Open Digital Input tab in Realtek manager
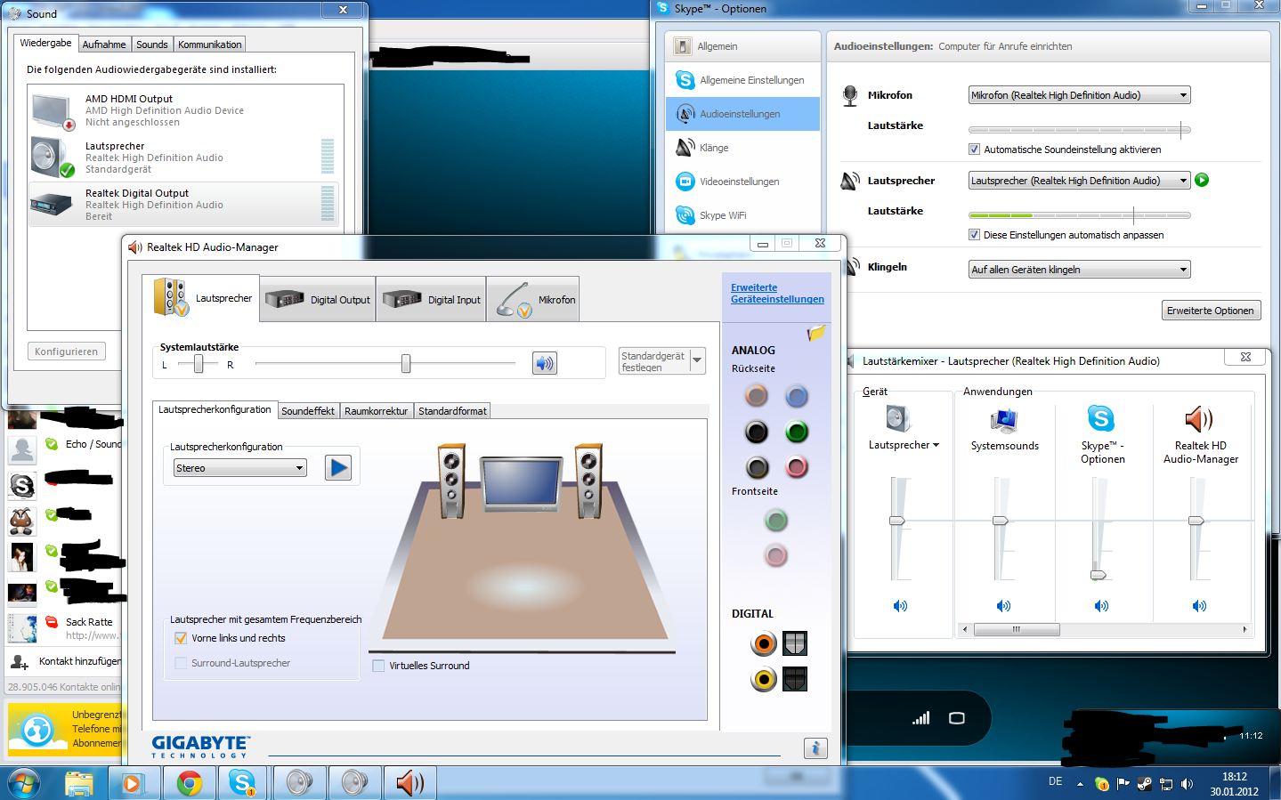The image size is (1281, 800). [431, 300]
